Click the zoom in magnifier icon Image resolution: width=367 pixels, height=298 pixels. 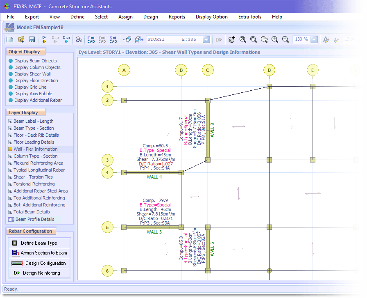(275, 39)
